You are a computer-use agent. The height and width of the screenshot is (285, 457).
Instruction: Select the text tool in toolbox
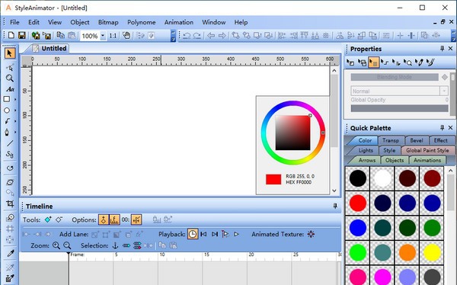coord(10,89)
